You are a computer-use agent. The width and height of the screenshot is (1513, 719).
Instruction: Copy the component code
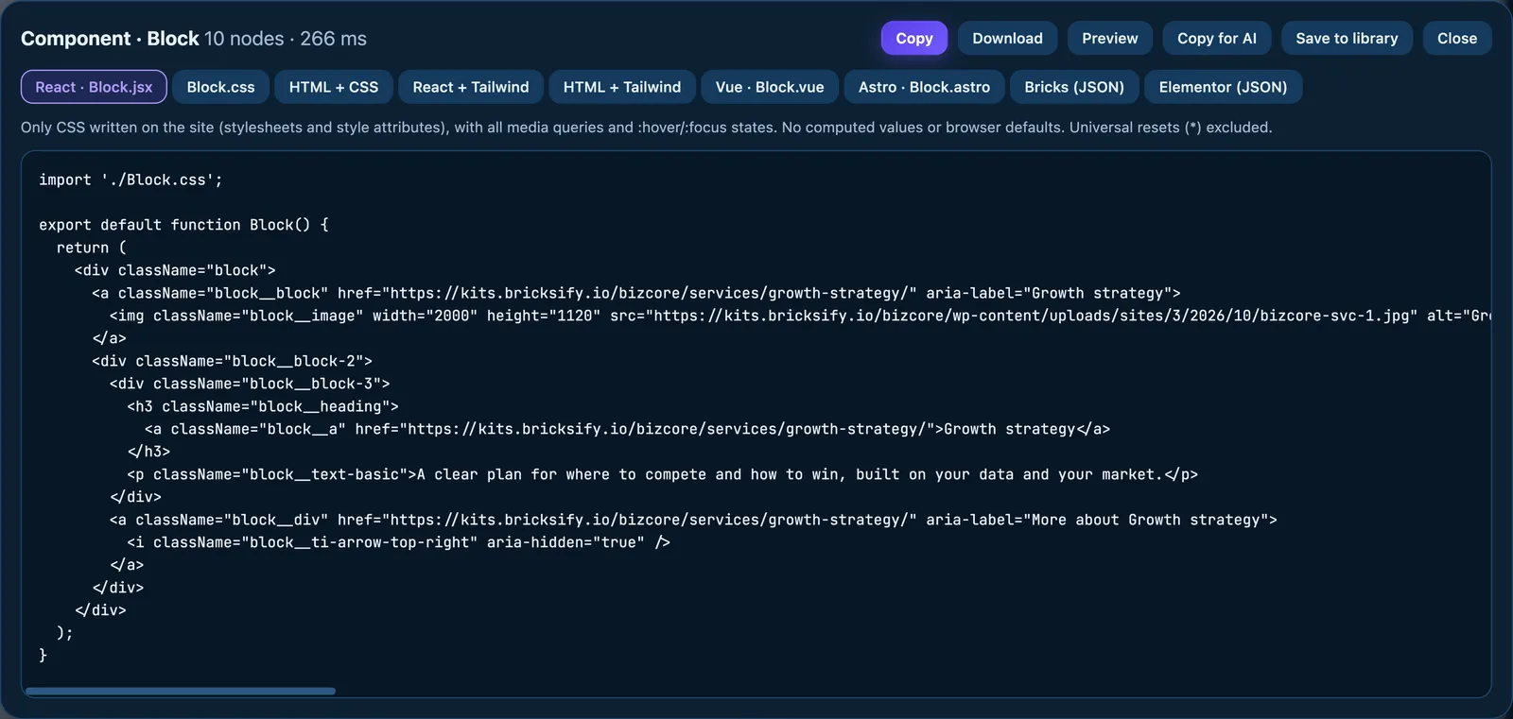coord(914,39)
